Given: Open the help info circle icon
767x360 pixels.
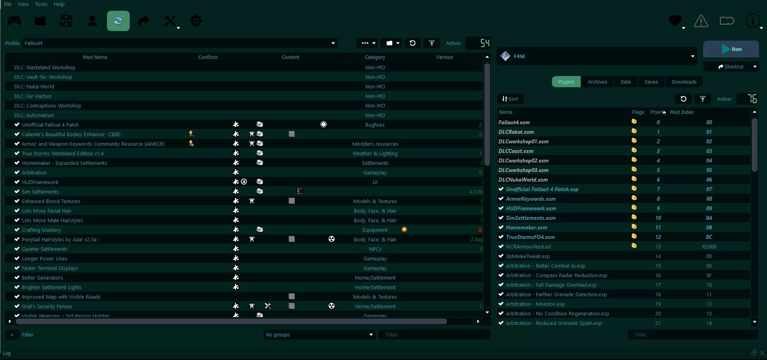Looking at the screenshot, I should tap(753, 21).
